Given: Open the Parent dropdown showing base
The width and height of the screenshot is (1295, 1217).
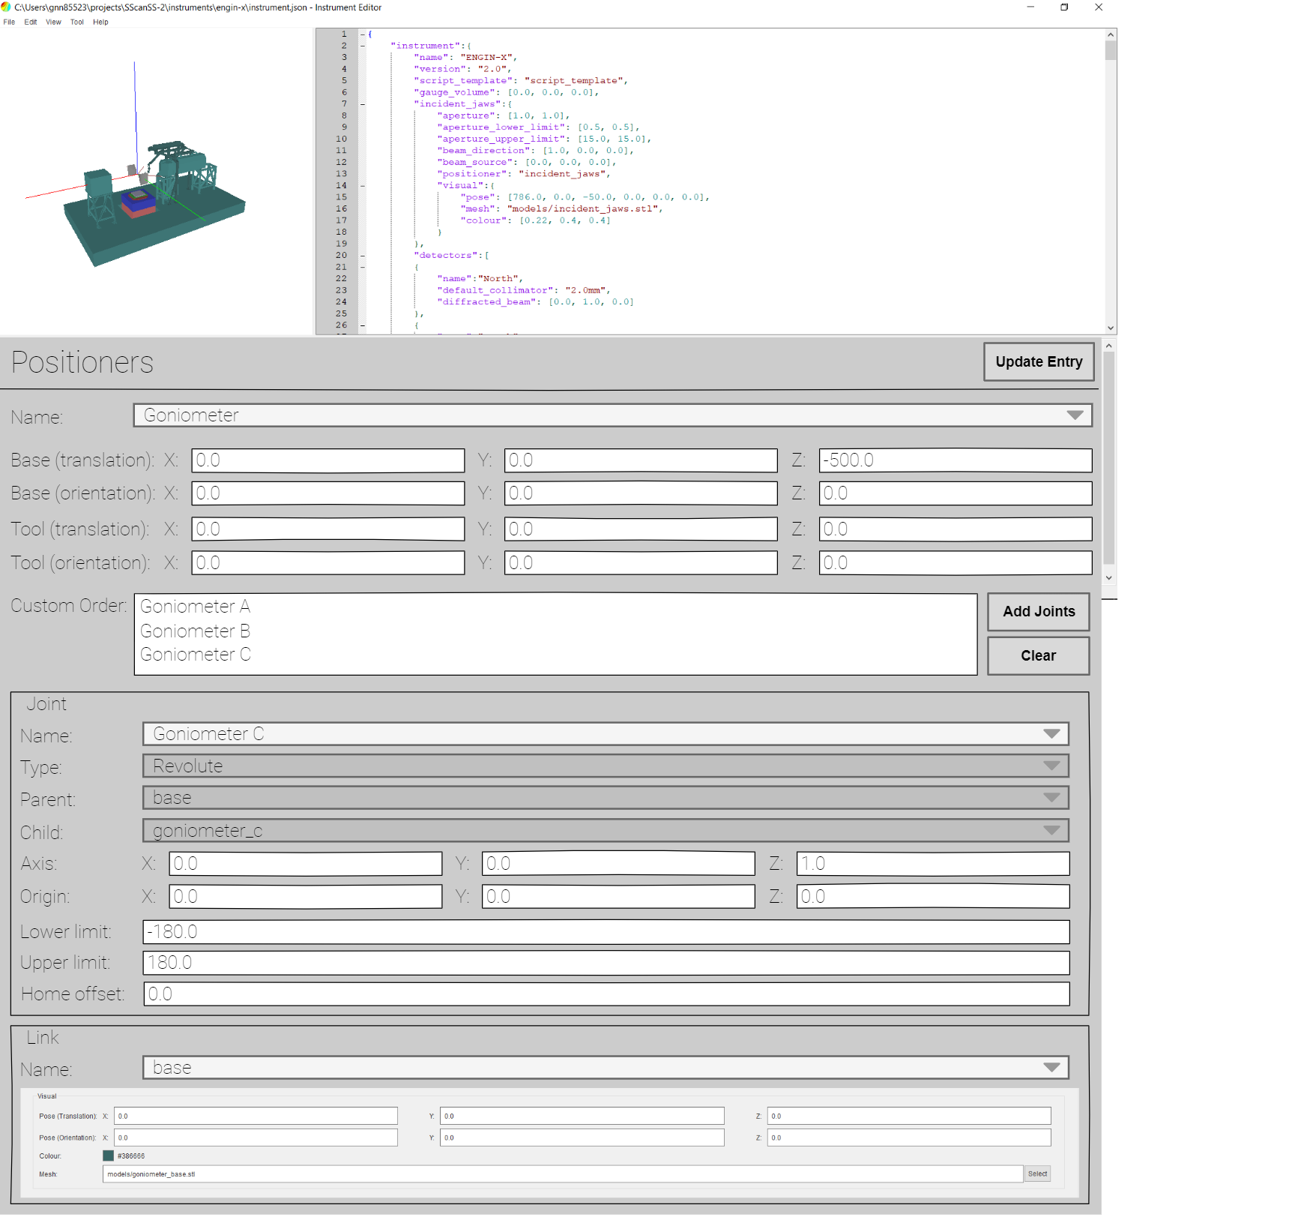Looking at the screenshot, I should pyautogui.click(x=1053, y=797).
